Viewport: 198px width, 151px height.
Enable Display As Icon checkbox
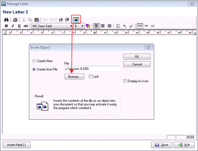125,81
